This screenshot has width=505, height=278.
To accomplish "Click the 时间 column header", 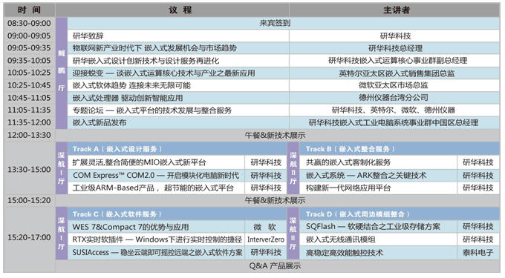I will [29, 10].
